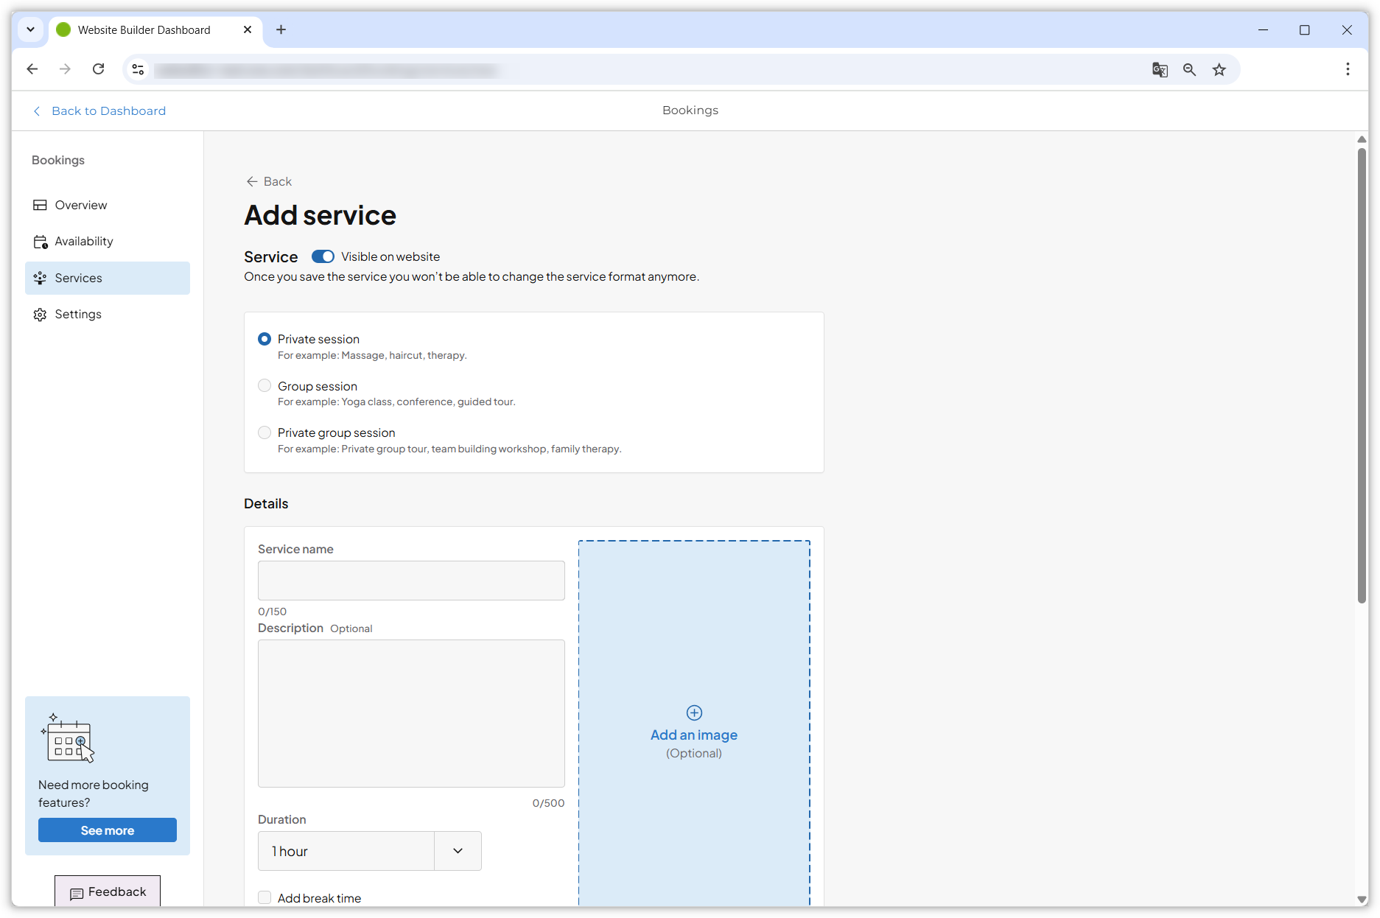
Task: Click the Google Translate icon in address bar
Action: pyautogui.click(x=1159, y=69)
